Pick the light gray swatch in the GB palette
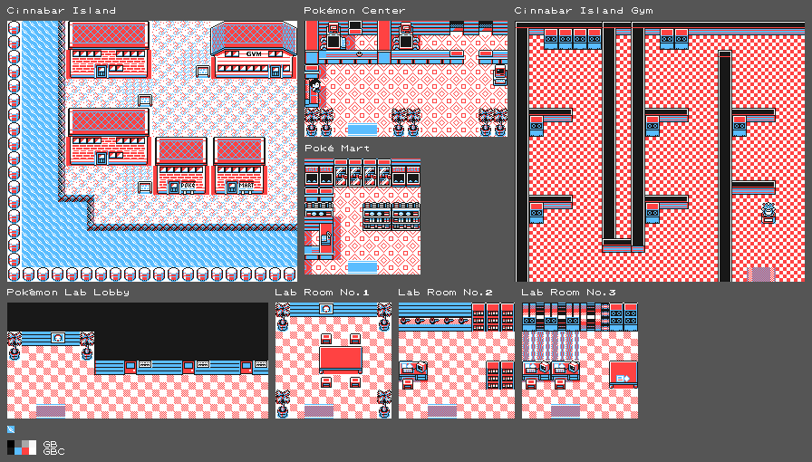Image resolution: width=812 pixels, height=462 pixels. tap(25, 444)
